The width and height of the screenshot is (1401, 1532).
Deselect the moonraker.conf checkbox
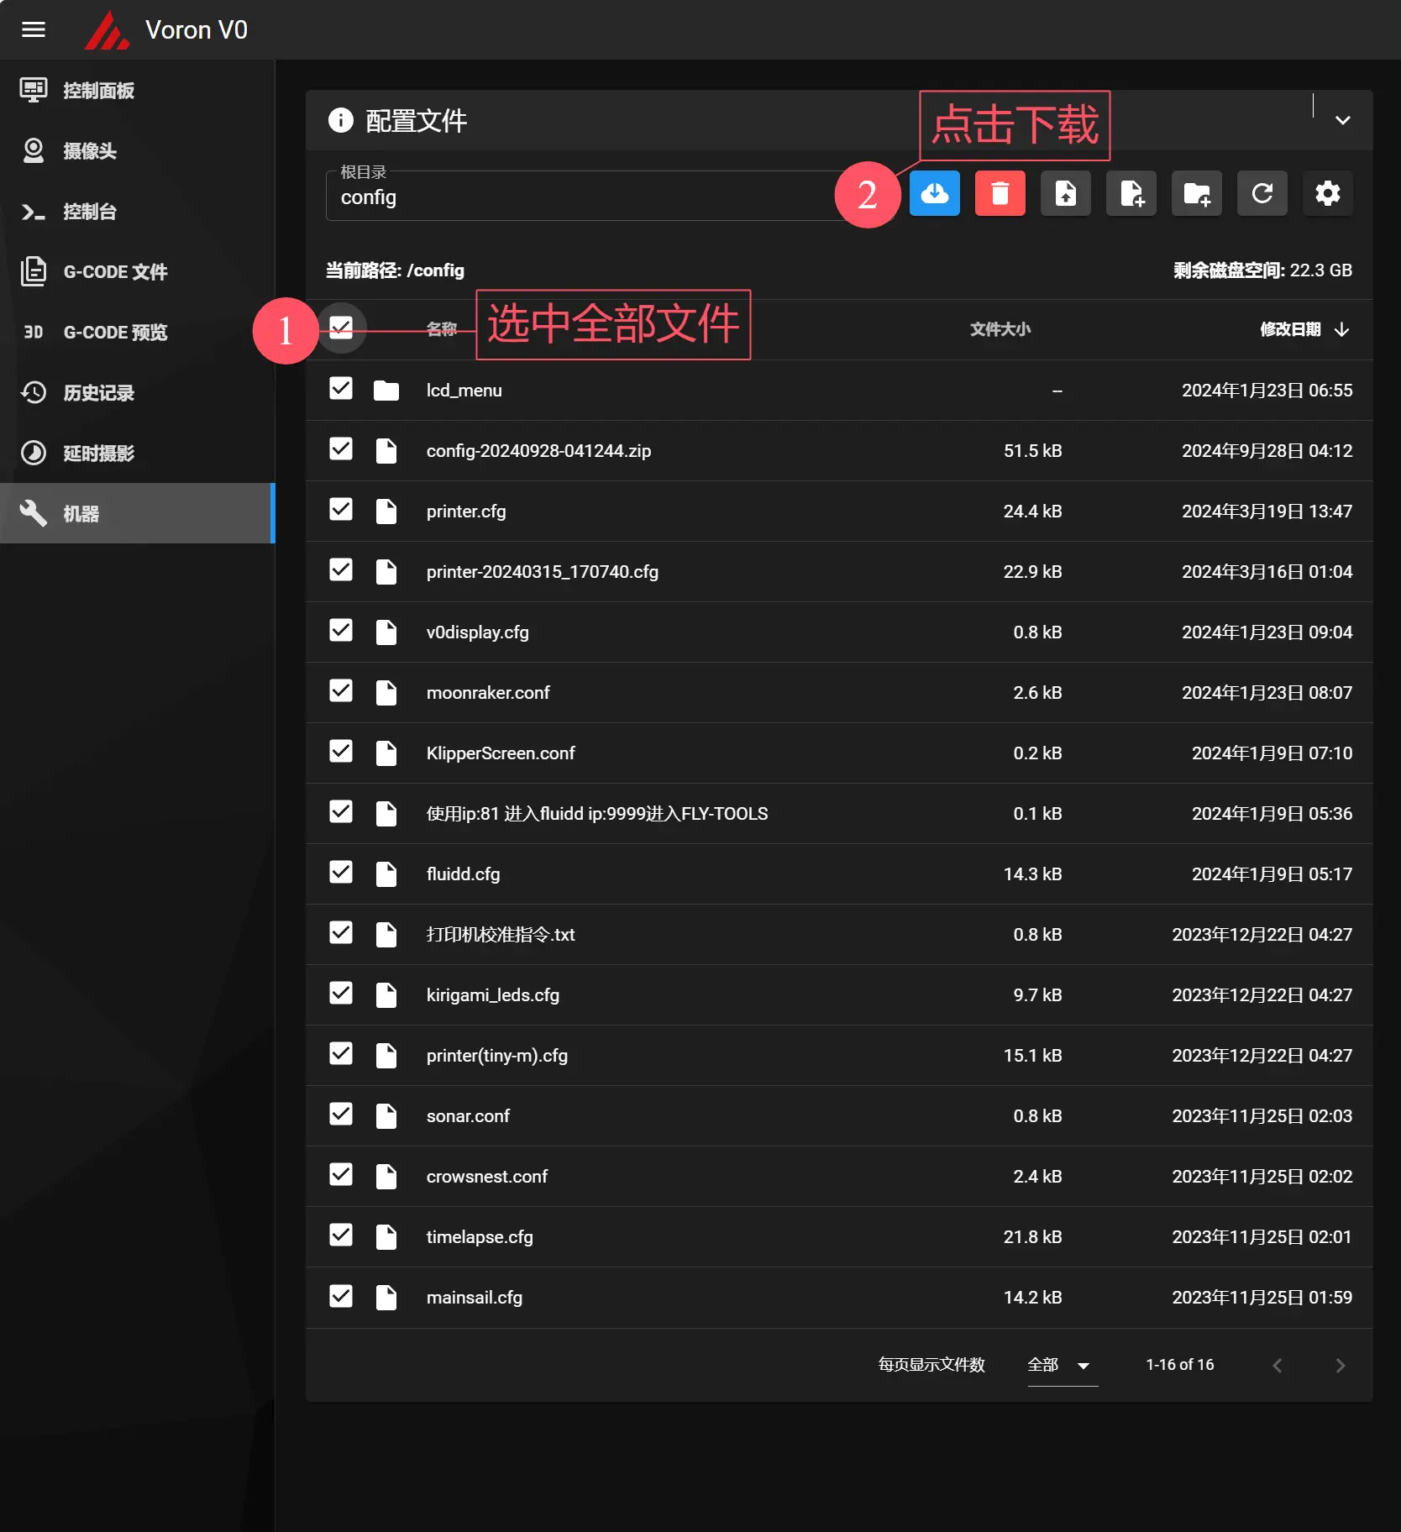click(x=341, y=691)
